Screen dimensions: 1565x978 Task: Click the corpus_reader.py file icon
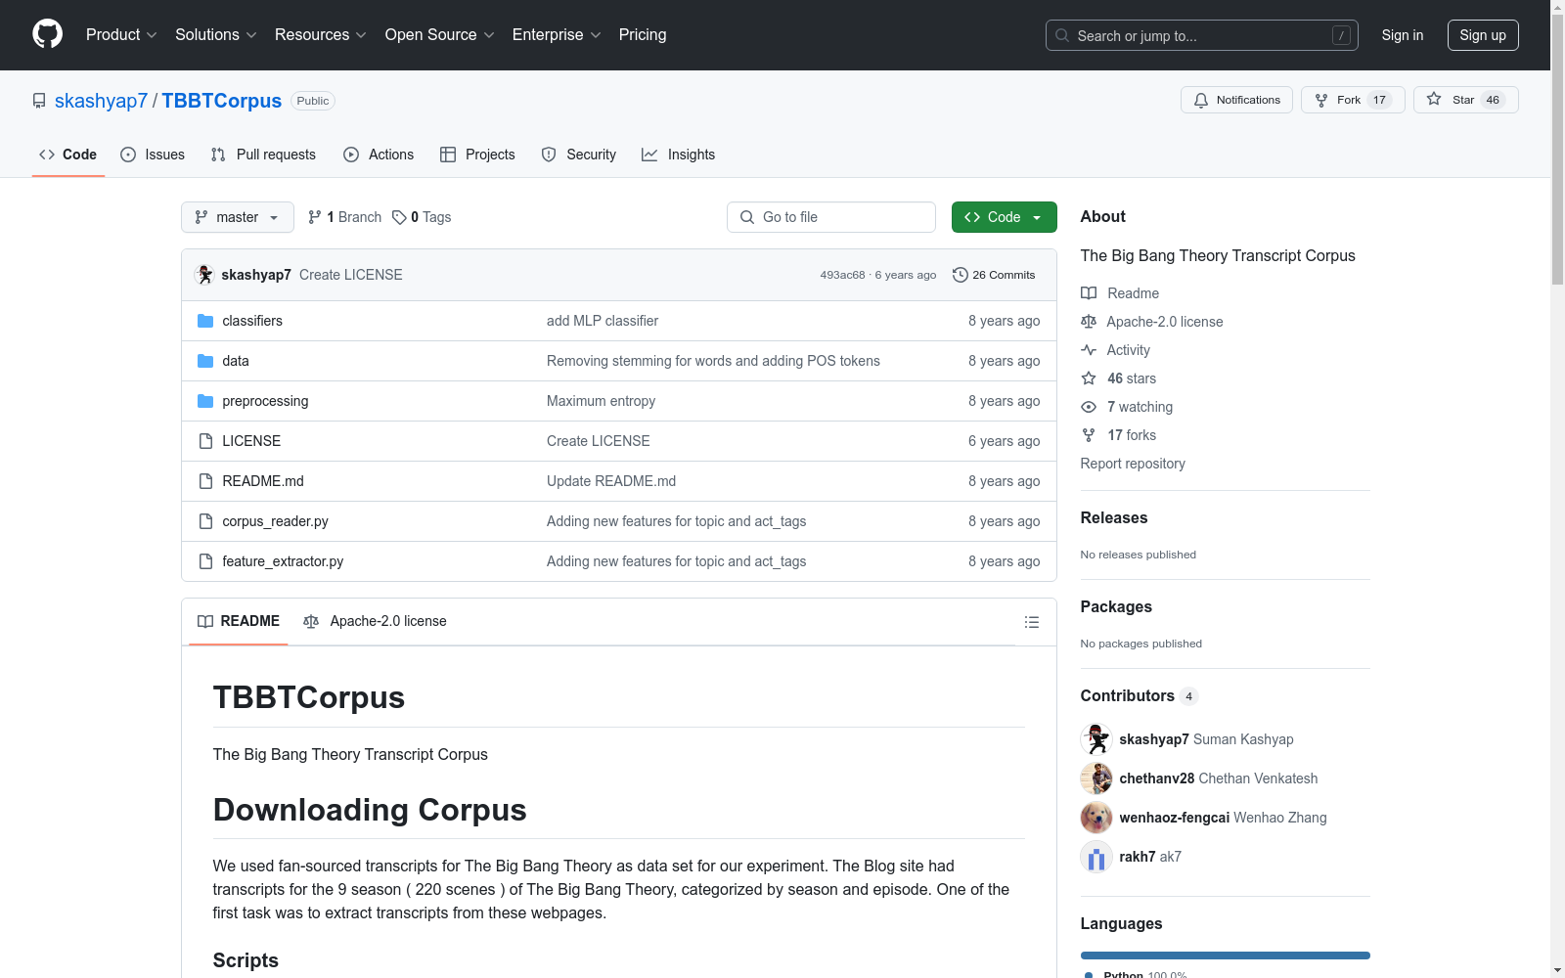coord(205,521)
